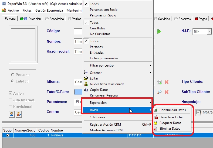The image size is (213, 148).
Task: Click the NumeroSocio column header
Action: click(25, 130)
